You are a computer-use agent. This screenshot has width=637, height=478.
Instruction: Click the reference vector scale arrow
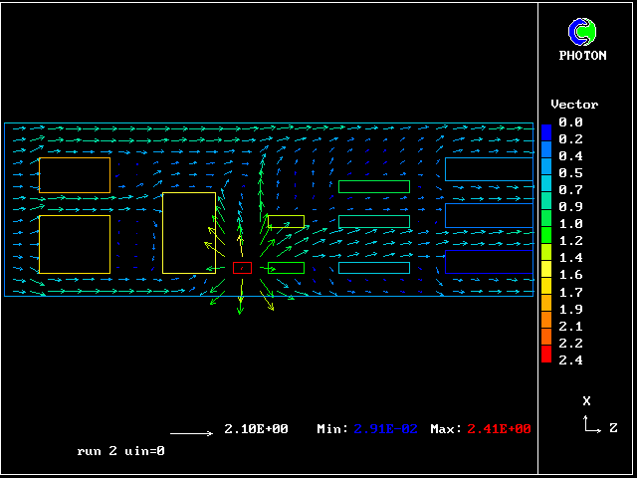tap(191, 433)
